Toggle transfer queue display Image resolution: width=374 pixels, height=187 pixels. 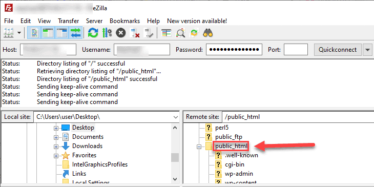76,33
